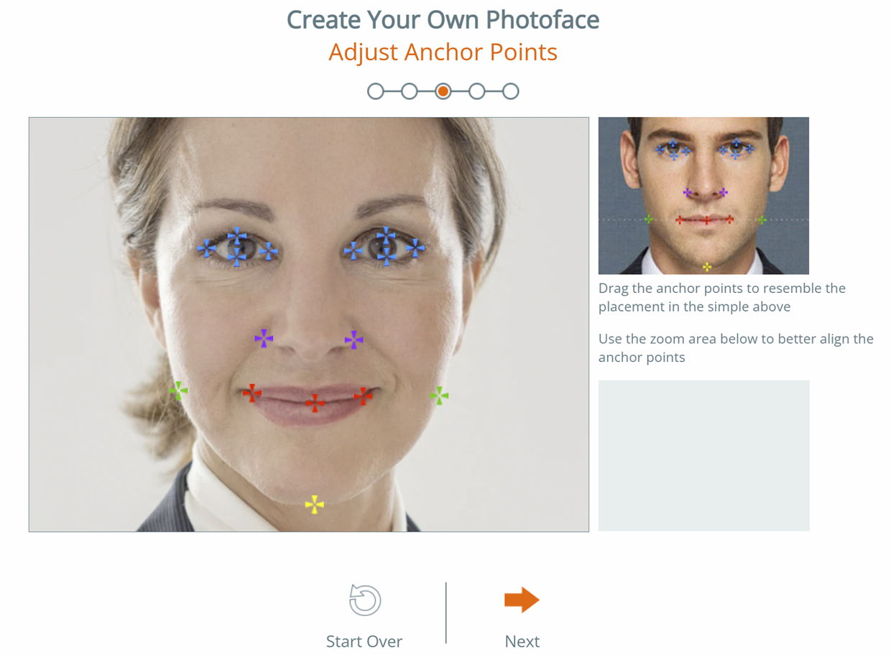Click the Start Over text label
891x662 pixels.
[x=364, y=641]
